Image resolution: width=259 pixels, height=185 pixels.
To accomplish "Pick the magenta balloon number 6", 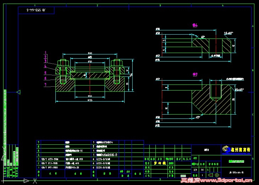I will coord(45,79).
